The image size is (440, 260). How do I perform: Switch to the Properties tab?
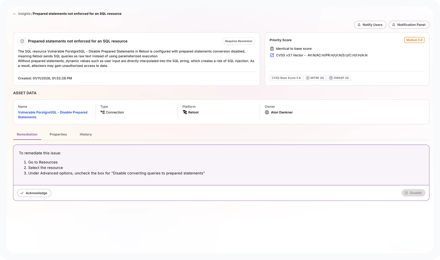pyautogui.click(x=58, y=134)
